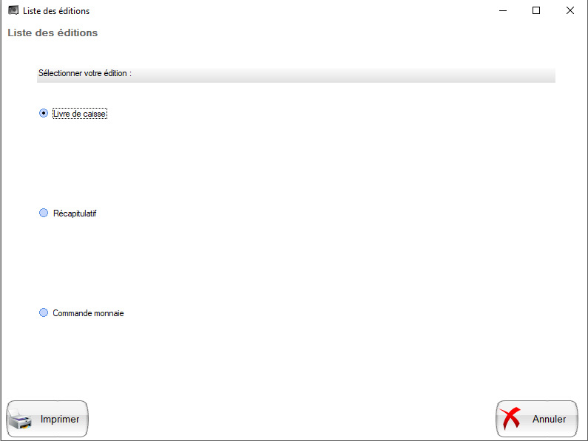Image resolution: width=588 pixels, height=441 pixels.
Task: Choose the Récapitulatif radio option
Action: [44, 213]
